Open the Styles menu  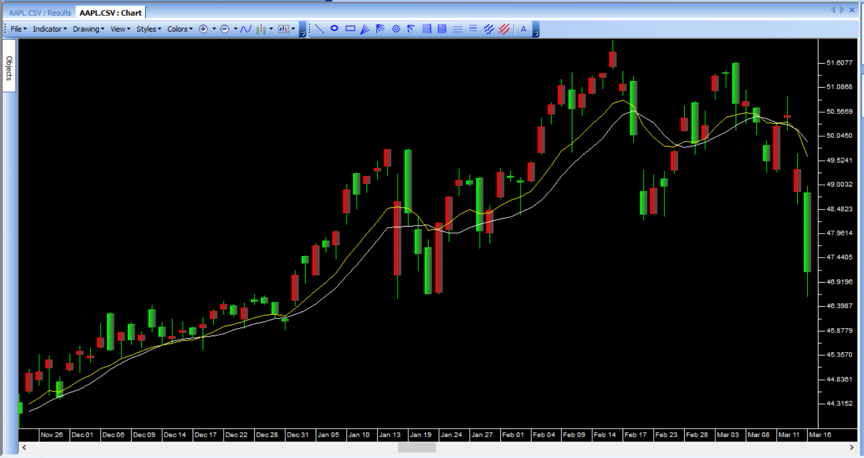[x=148, y=29]
